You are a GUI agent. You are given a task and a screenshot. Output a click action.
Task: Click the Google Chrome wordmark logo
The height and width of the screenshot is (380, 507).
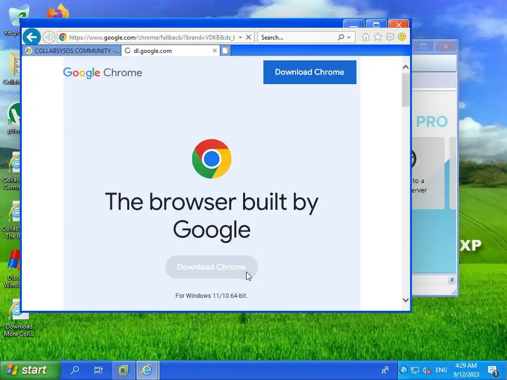pos(102,73)
